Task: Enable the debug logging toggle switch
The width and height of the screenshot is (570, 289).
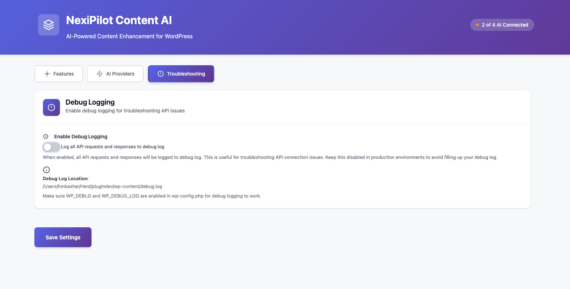Action: tap(51, 147)
